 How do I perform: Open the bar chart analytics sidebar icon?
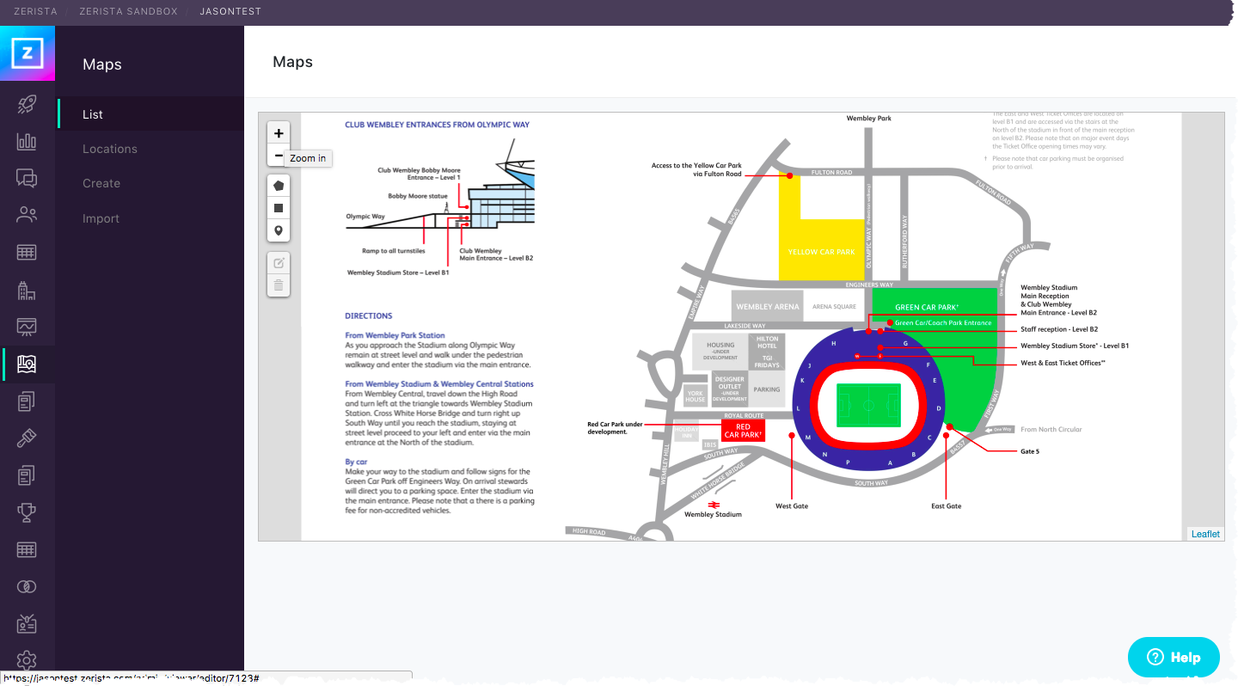[x=27, y=142]
